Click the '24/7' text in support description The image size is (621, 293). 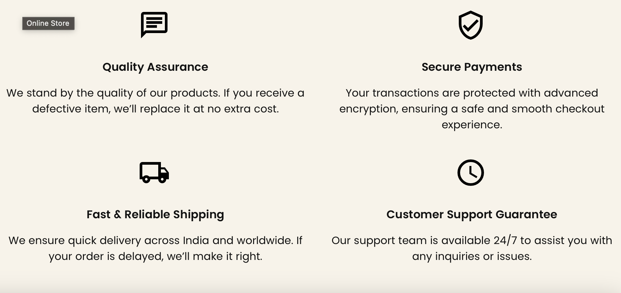click(x=505, y=240)
